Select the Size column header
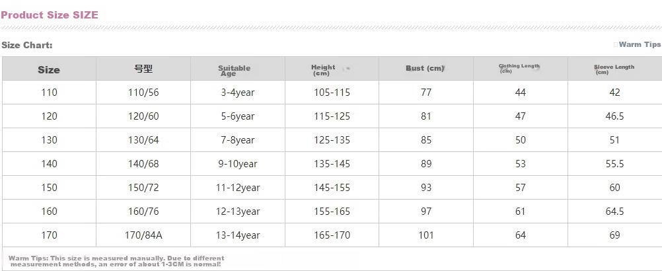Viewport: 662px width, 271px height. coord(49,69)
